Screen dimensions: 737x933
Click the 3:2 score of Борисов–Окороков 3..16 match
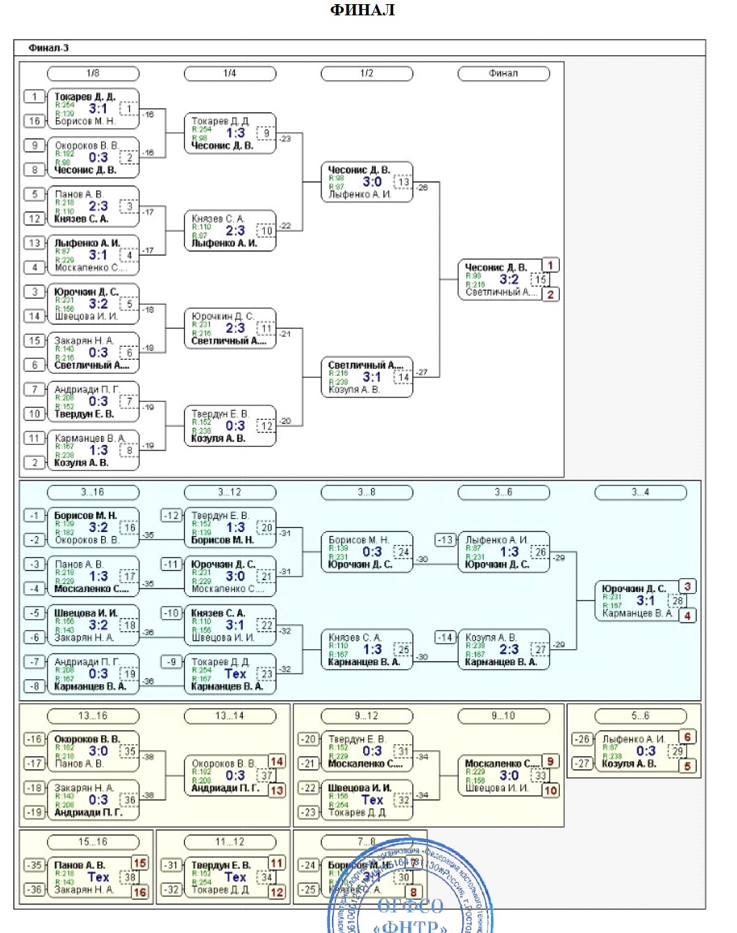click(98, 528)
